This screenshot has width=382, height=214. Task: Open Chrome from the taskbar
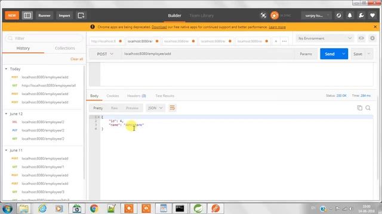(94, 209)
